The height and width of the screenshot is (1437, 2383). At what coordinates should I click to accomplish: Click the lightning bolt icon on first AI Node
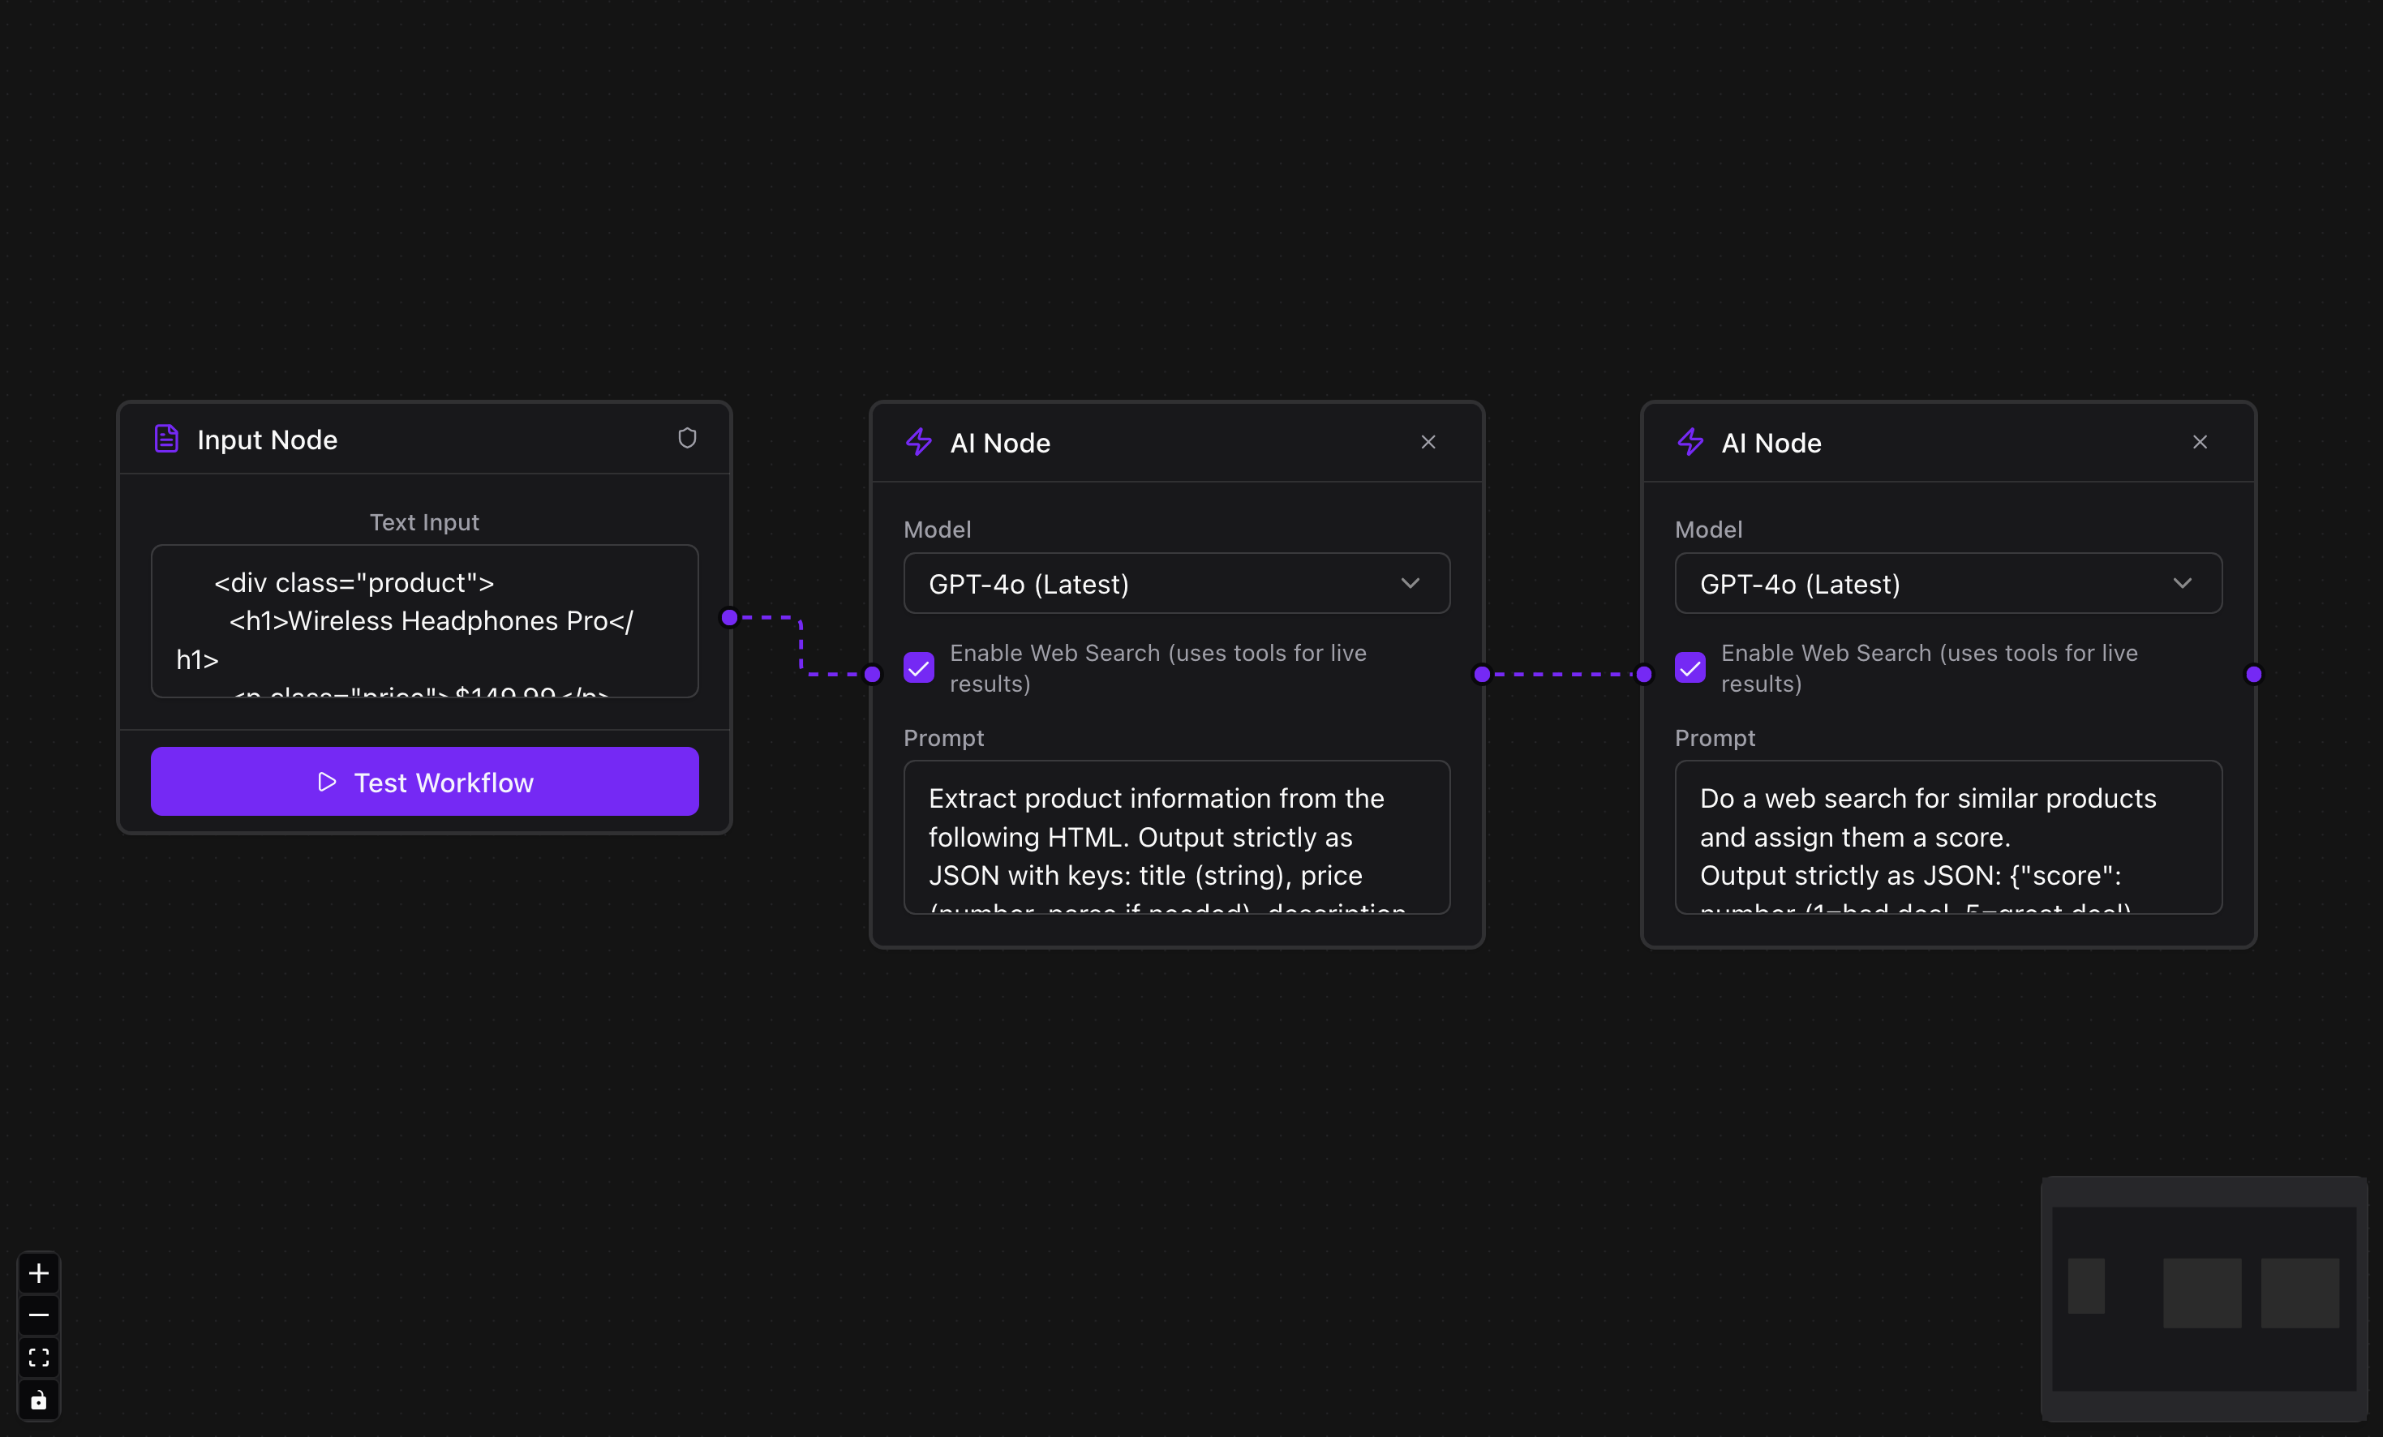(918, 442)
